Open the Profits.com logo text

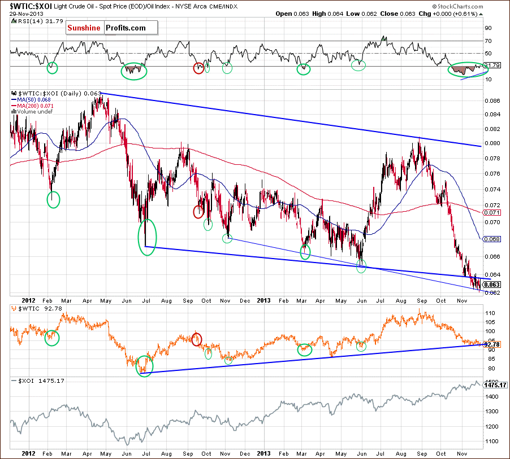tap(126, 28)
